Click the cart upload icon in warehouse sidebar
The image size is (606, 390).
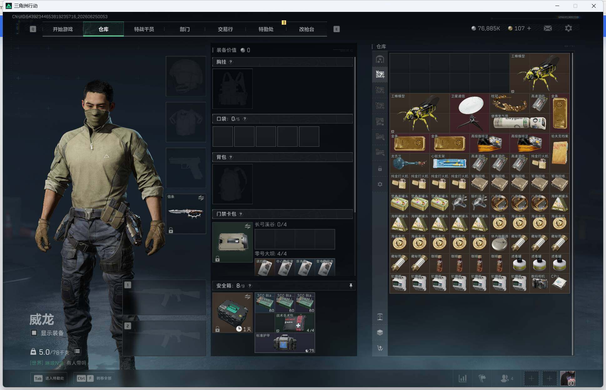coord(380,348)
